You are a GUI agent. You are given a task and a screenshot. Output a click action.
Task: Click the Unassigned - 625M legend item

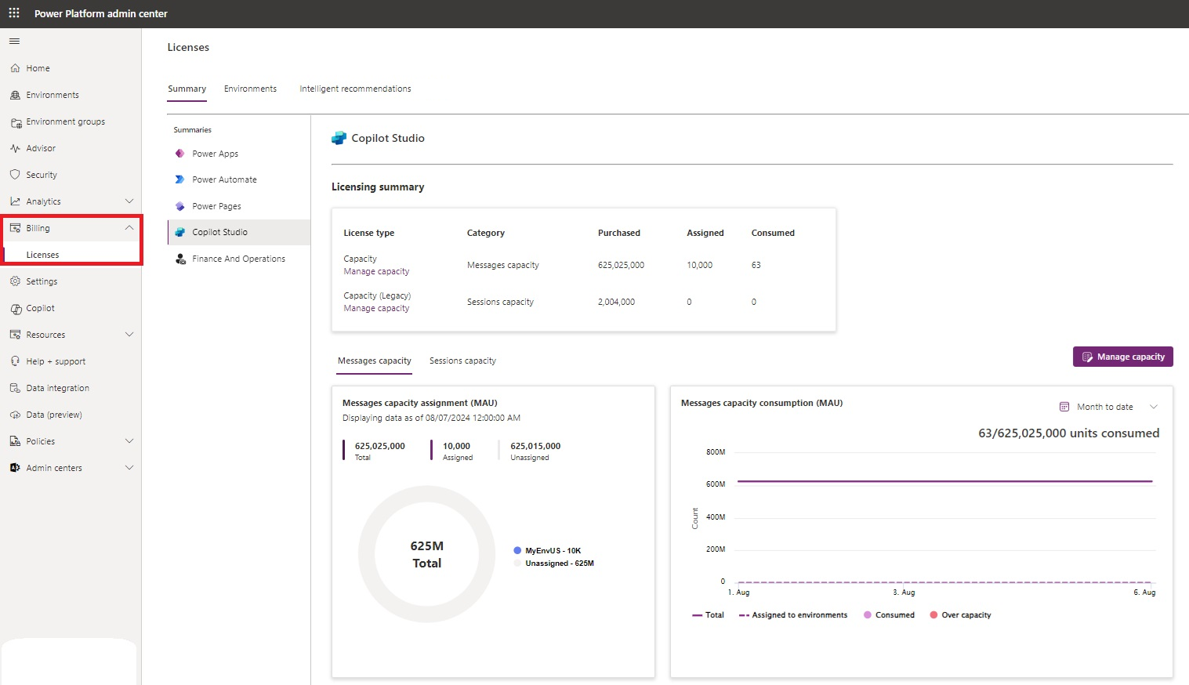click(553, 564)
